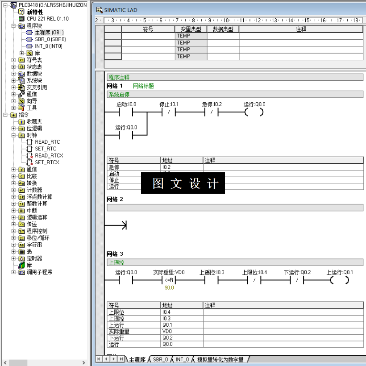
Task: Select the 收藏夹 favorites icon
Action: click(x=21, y=121)
